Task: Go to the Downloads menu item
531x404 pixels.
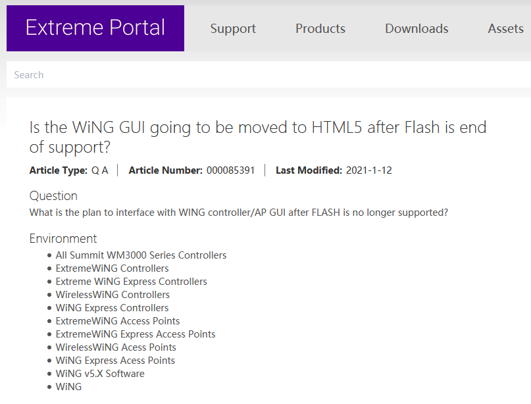Action: pos(417,29)
